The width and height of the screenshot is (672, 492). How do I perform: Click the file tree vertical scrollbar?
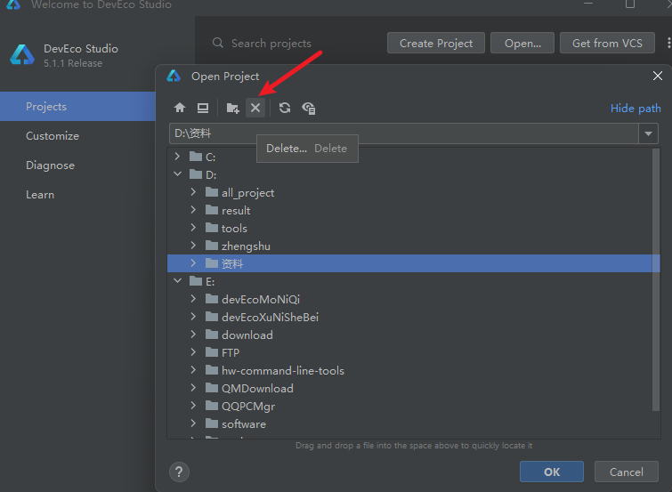[x=656, y=279]
